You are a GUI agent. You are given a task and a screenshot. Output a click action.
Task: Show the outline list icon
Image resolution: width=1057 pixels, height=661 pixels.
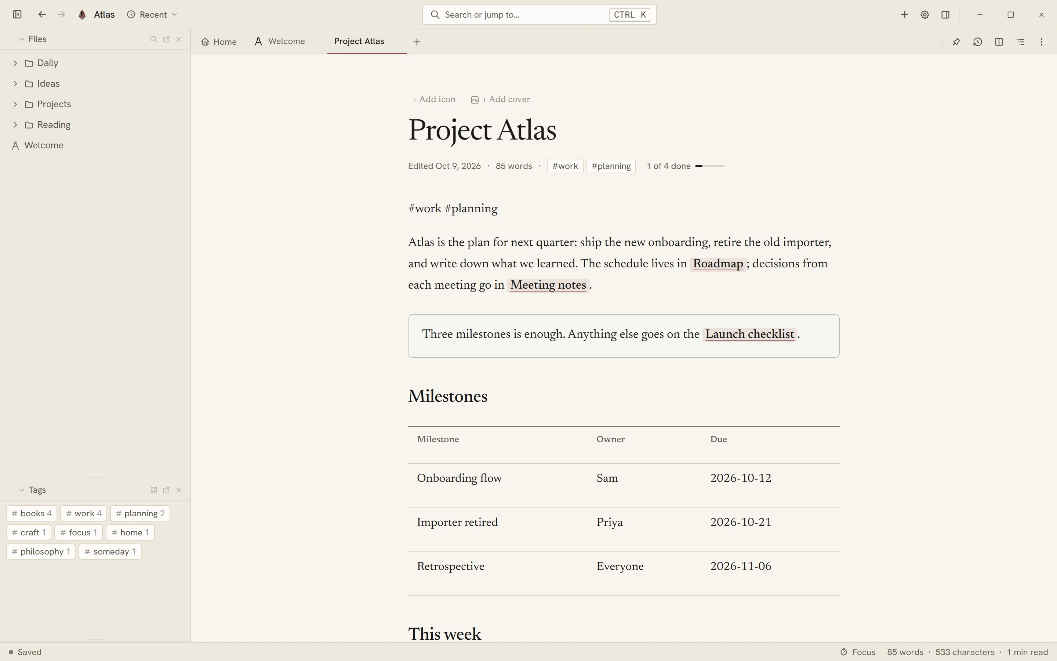(x=1020, y=41)
